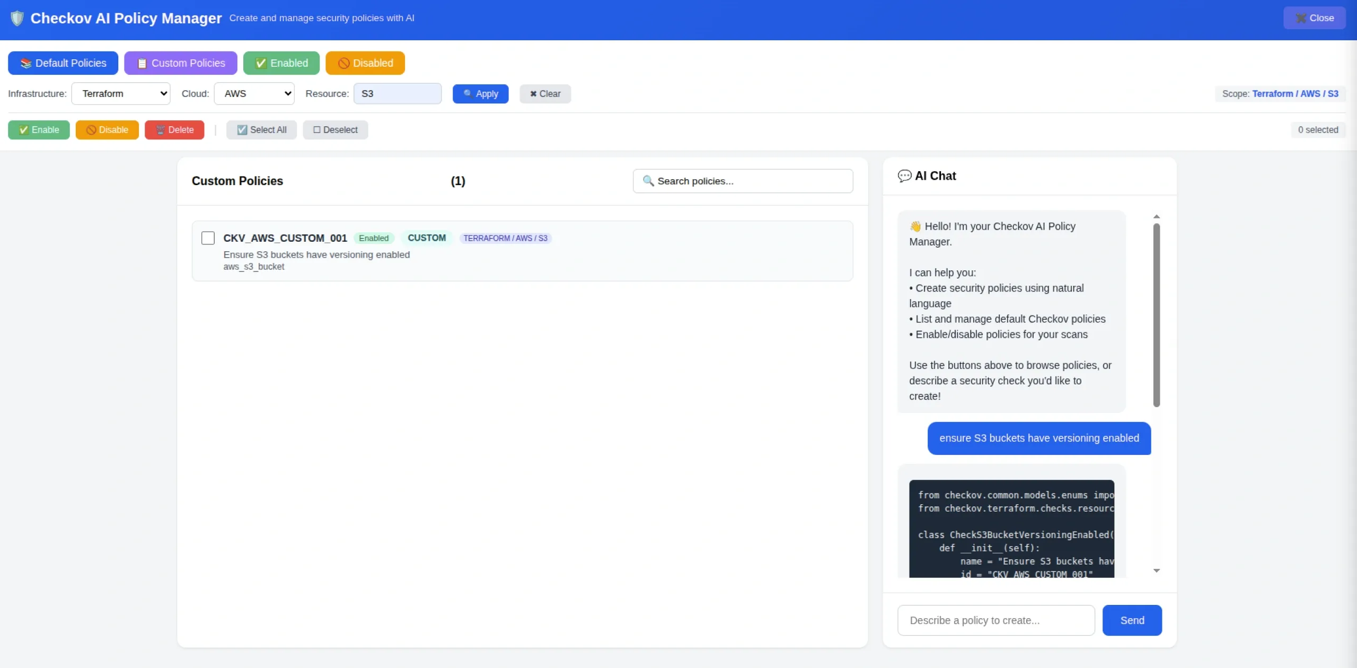Viewport: 1357px width, 668px height.
Task: Check the CKV_AWS_CUSTOM_001 policy checkbox
Action: pyautogui.click(x=208, y=238)
